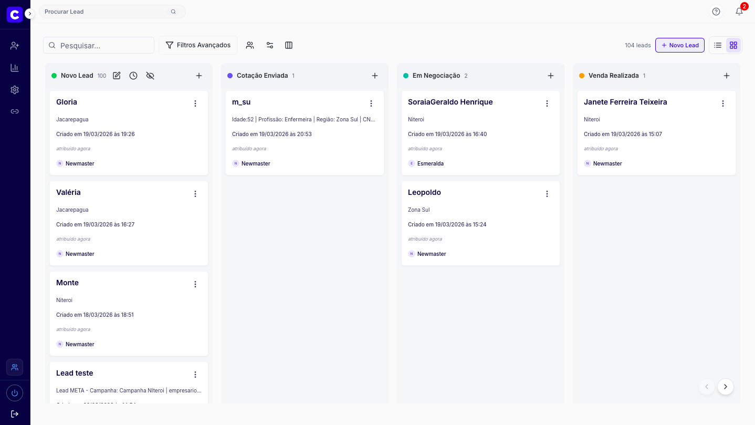This screenshot has width=755, height=425.
Task: Expand the left sidebar with chevron
Action: [30, 14]
